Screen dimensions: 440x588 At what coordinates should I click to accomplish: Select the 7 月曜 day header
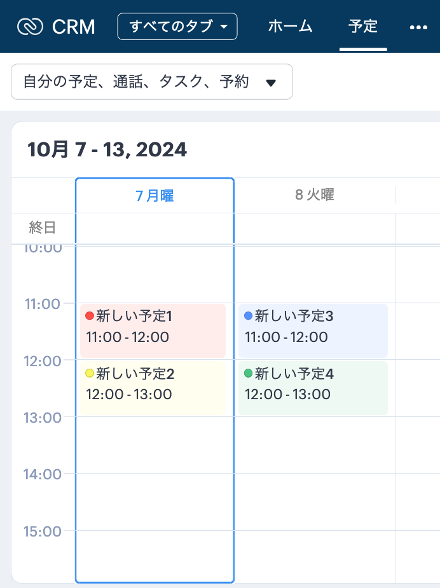155,196
